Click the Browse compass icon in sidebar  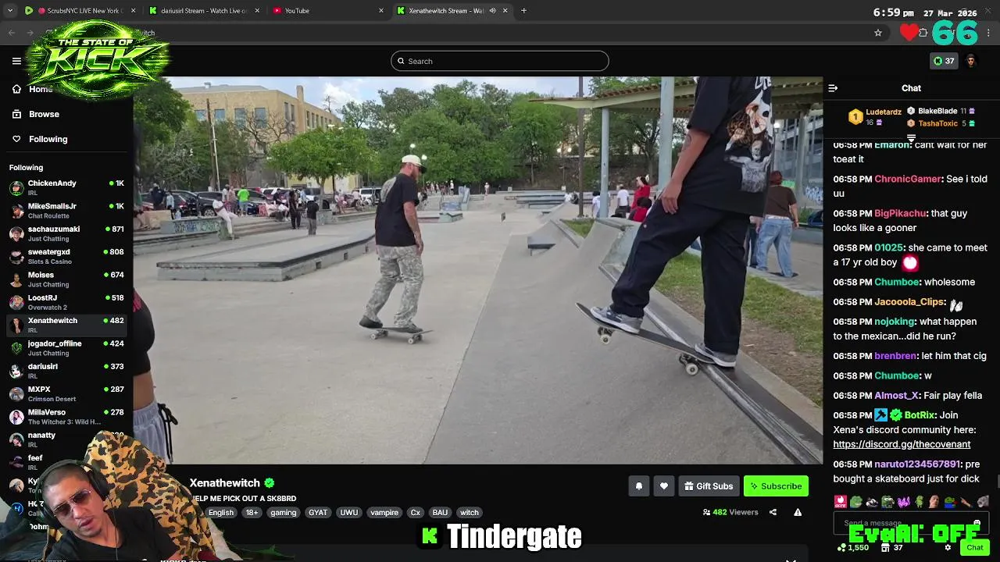(16, 114)
